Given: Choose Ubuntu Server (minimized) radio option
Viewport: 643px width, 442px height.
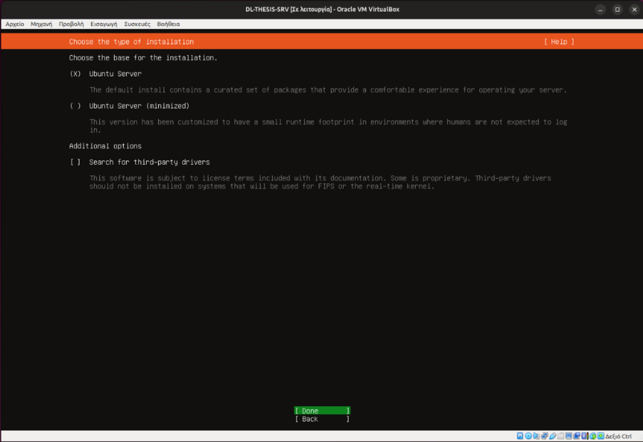Looking at the screenshot, I should [x=75, y=106].
